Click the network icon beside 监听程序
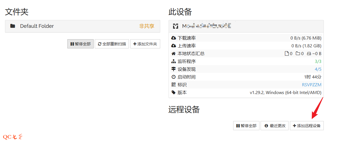 pos(174,61)
